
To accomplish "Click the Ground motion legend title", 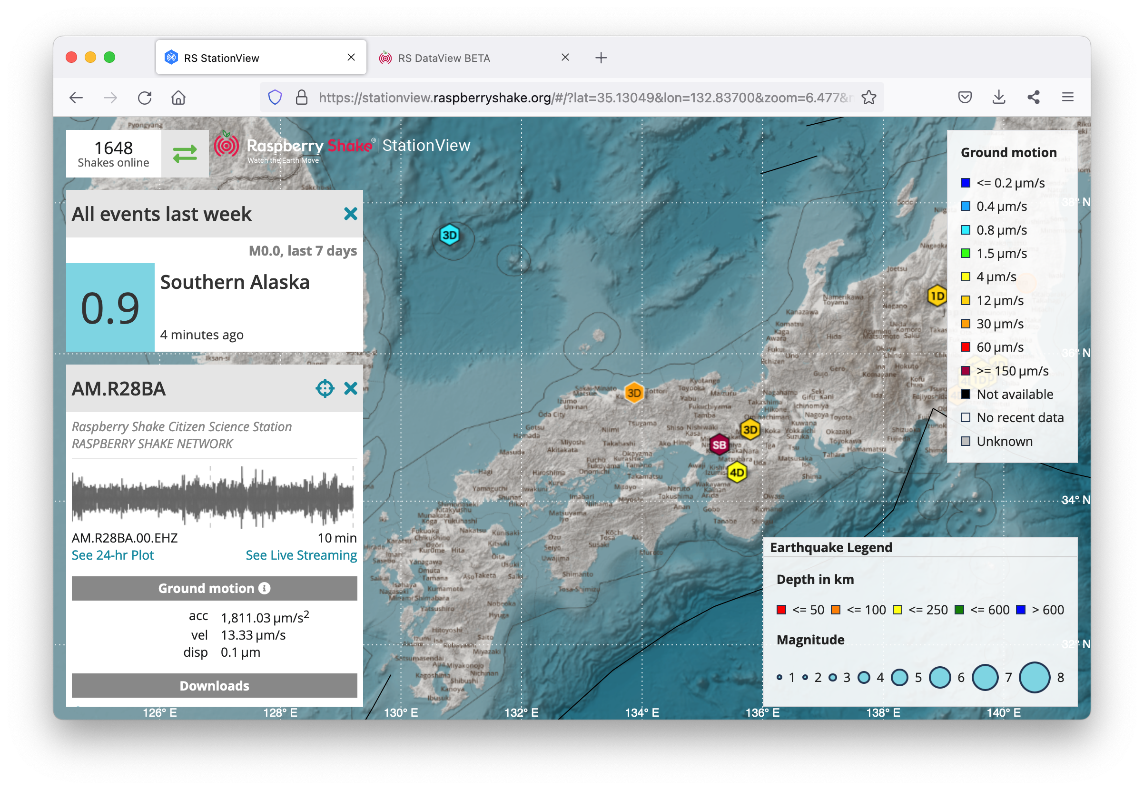I will (x=1008, y=152).
